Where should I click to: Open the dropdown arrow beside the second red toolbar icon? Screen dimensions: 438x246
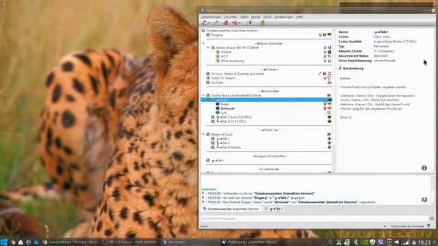click(x=240, y=23)
